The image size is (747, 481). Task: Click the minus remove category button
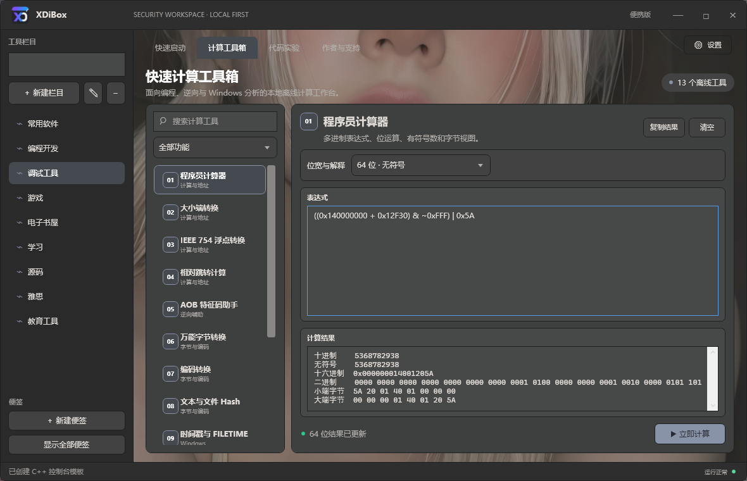[116, 93]
